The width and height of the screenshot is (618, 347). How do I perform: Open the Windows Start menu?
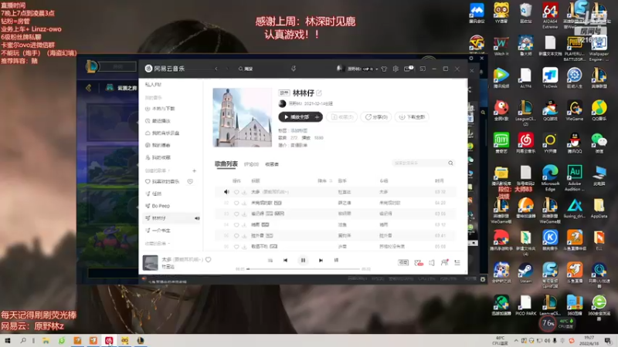pos(8,341)
